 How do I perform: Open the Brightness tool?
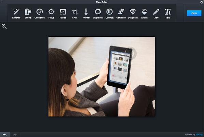[x=98, y=14]
